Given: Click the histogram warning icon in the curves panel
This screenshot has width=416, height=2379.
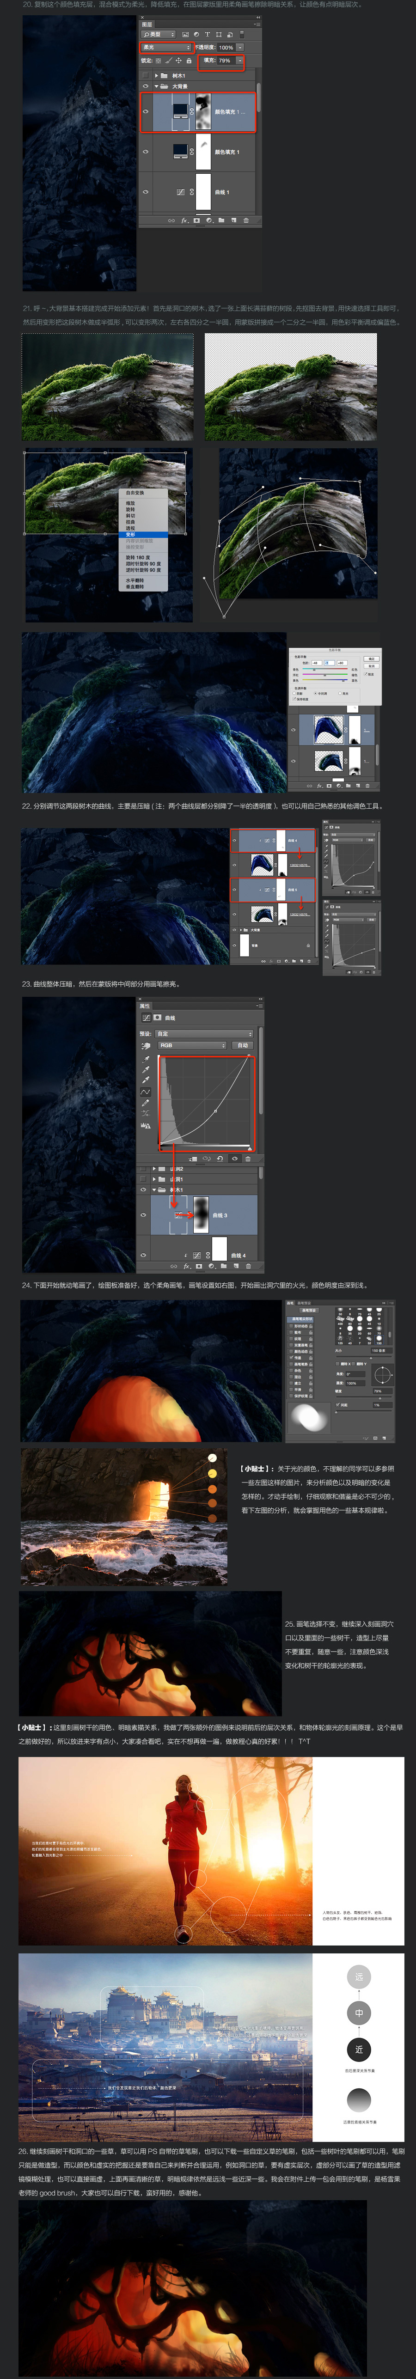Looking at the screenshot, I should (145, 1125).
